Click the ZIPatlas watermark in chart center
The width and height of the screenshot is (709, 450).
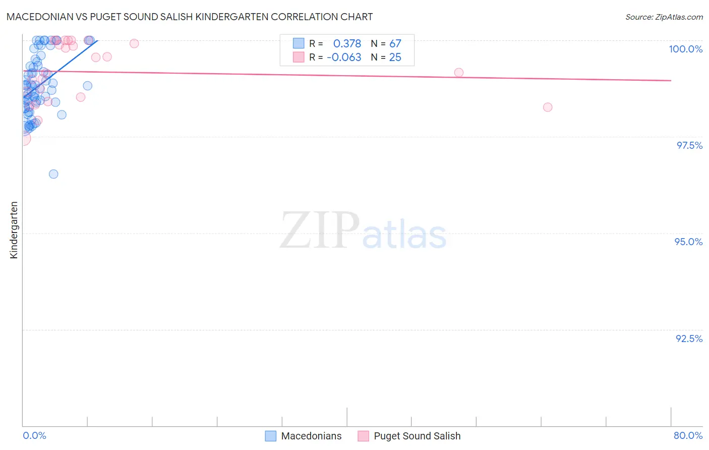point(363,231)
